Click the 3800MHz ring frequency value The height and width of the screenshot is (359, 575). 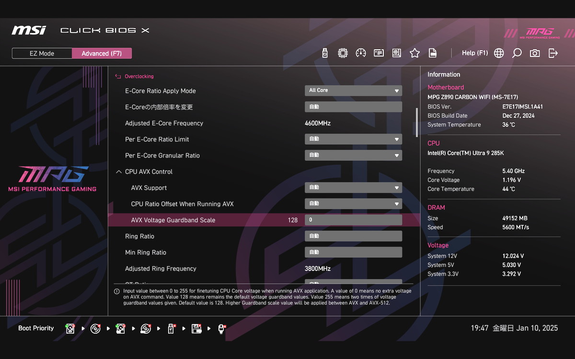(x=318, y=269)
